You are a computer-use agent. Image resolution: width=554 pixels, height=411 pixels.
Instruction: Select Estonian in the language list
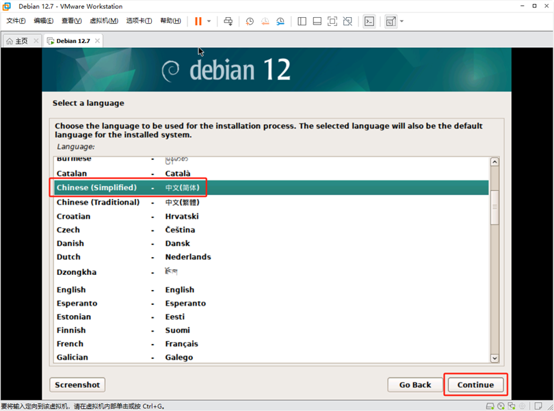272,317
